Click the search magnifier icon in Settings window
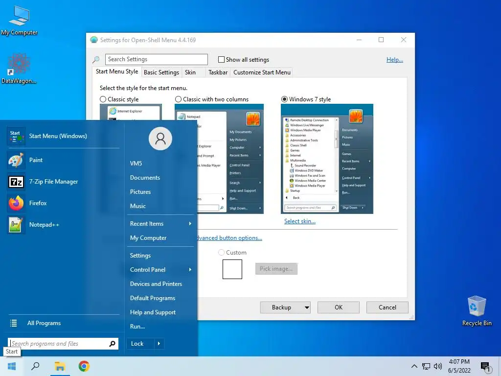The image size is (501, 376). click(96, 59)
